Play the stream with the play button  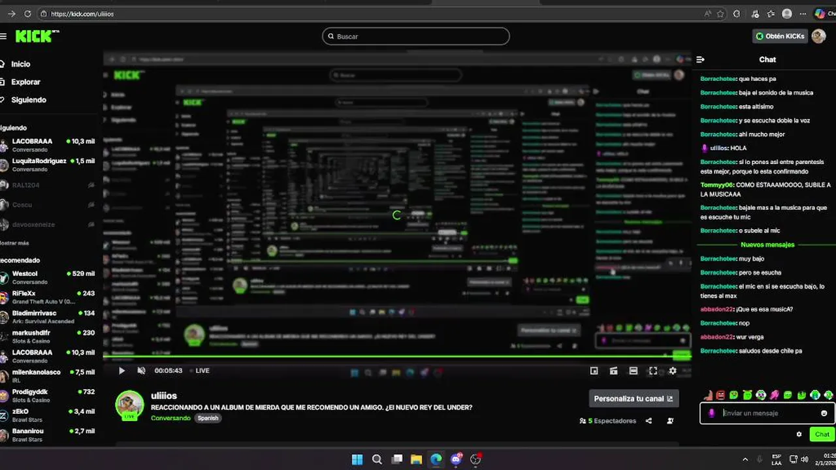pos(121,371)
